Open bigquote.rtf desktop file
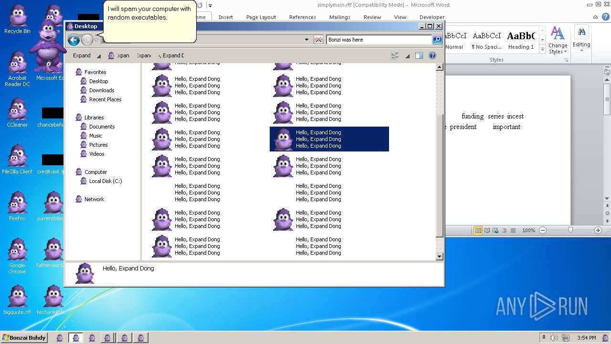611x344 pixels. coord(17,301)
